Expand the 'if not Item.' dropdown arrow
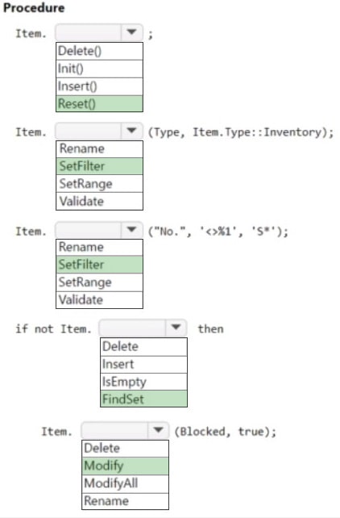This screenshot has height=518, width=340. click(176, 328)
